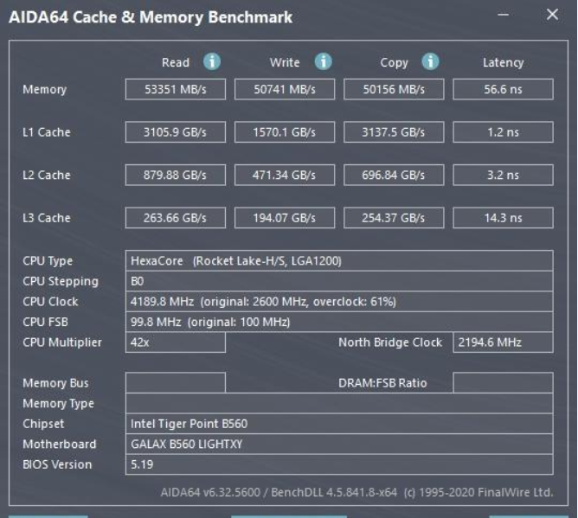The width and height of the screenshot is (578, 518).
Task: Click the L1 Cache read value
Action: tap(176, 132)
